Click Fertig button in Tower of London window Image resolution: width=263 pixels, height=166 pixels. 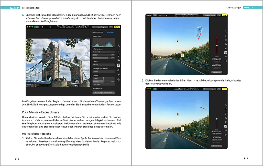117,27
